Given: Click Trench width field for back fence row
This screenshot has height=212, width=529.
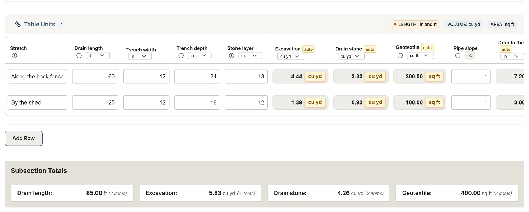Looking at the screenshot, I should coord(146,76).
